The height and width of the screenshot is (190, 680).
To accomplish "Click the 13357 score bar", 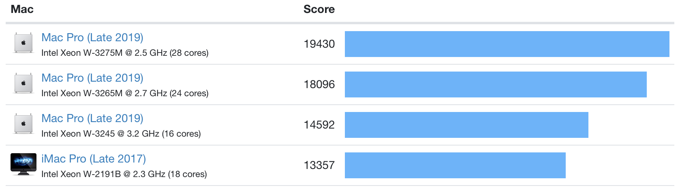I will (455, 165).
